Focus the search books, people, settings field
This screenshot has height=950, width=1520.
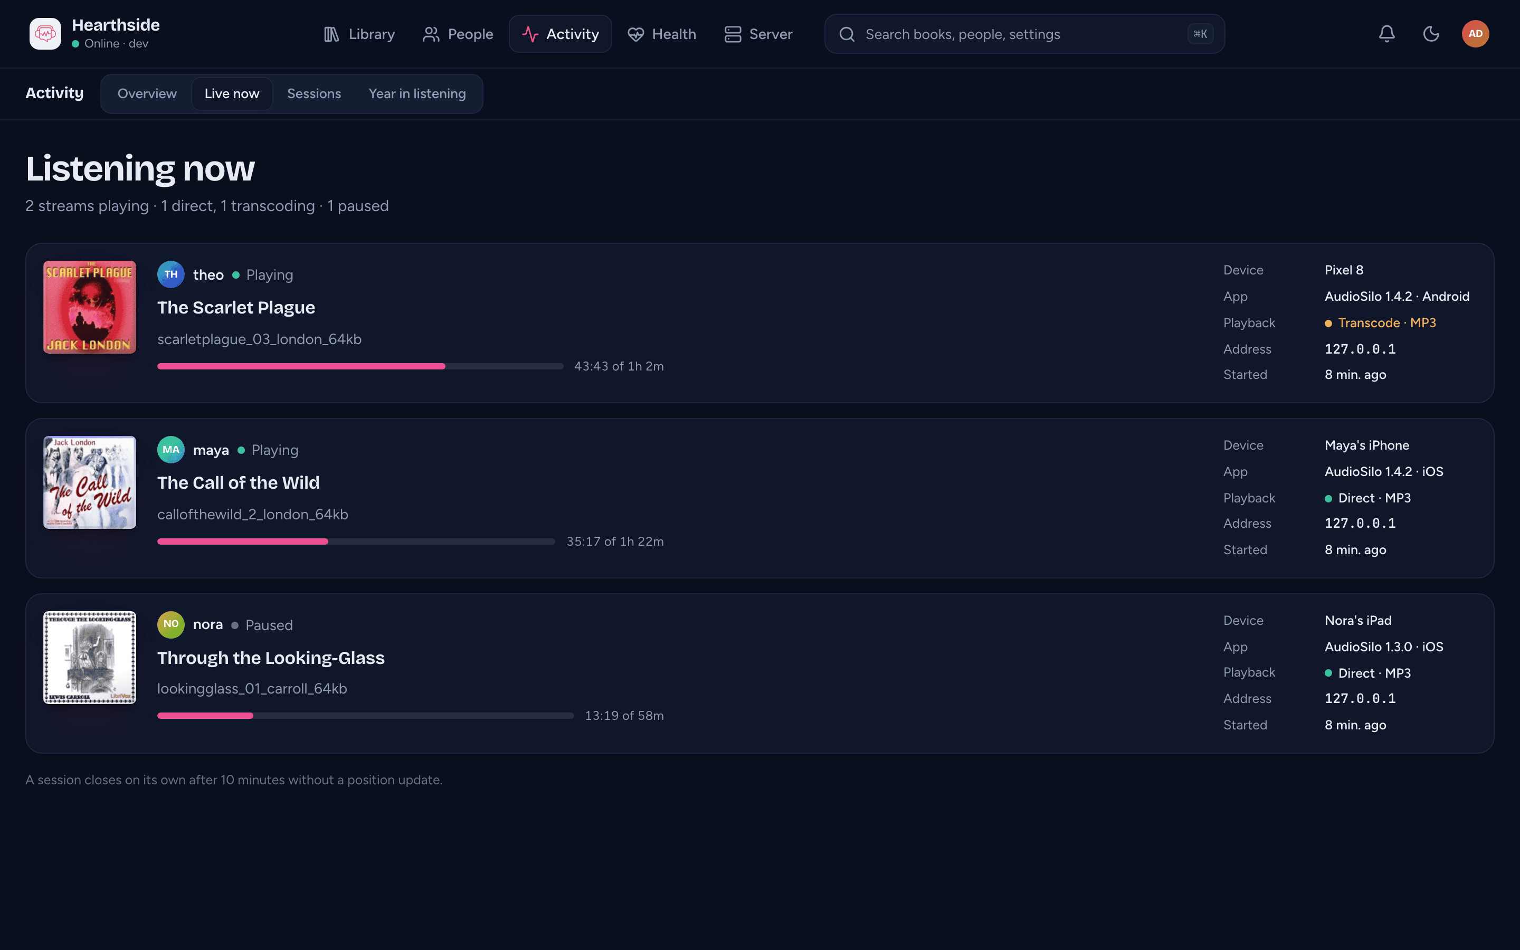click(1024, 34)
